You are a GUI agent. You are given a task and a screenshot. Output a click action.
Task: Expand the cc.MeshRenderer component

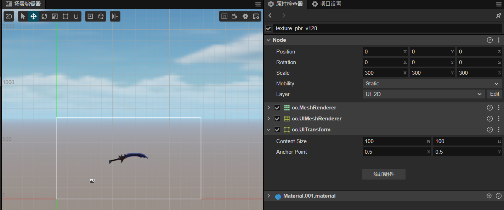click(x=269, y=108)
